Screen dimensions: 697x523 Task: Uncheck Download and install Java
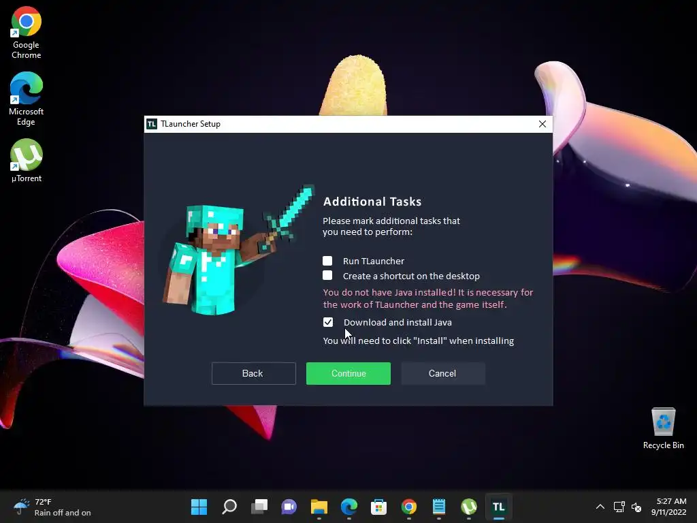[328, 322]
